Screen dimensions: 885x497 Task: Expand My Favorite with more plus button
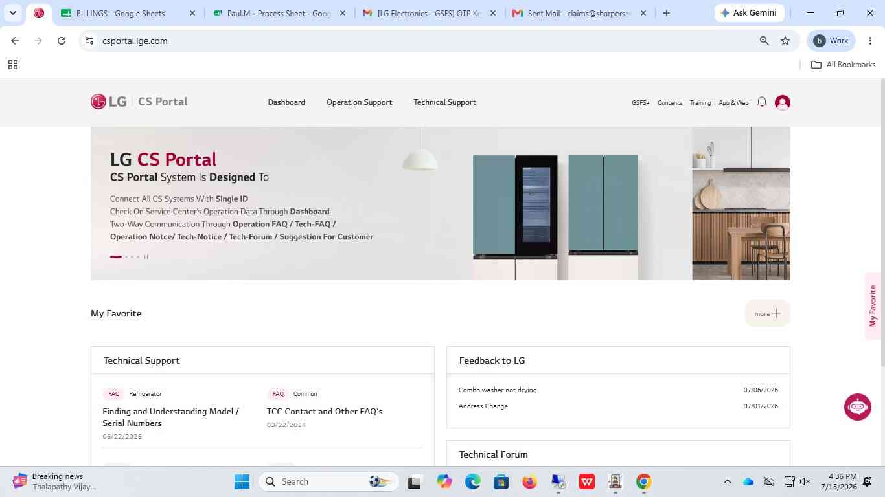click(768, 313)
